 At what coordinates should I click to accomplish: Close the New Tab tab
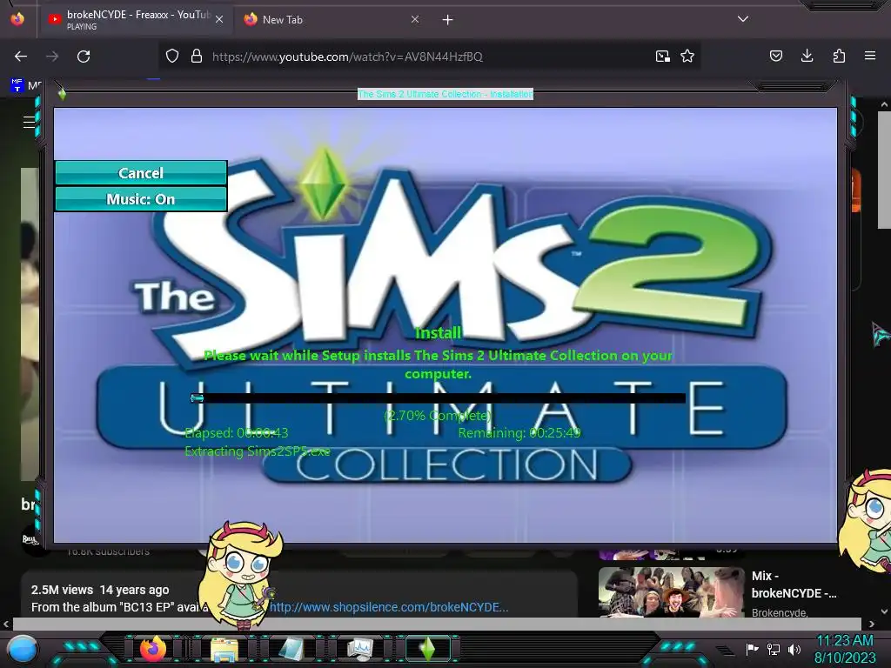point(415,20)
